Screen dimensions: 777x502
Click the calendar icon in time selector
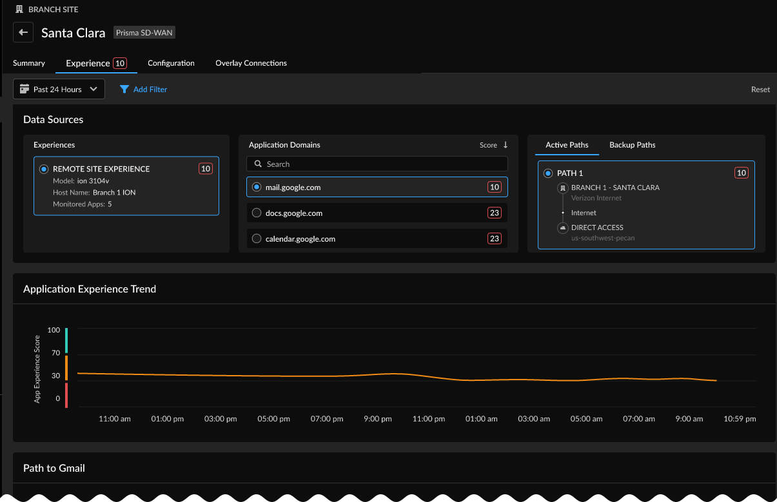click(x=25, y=89)
